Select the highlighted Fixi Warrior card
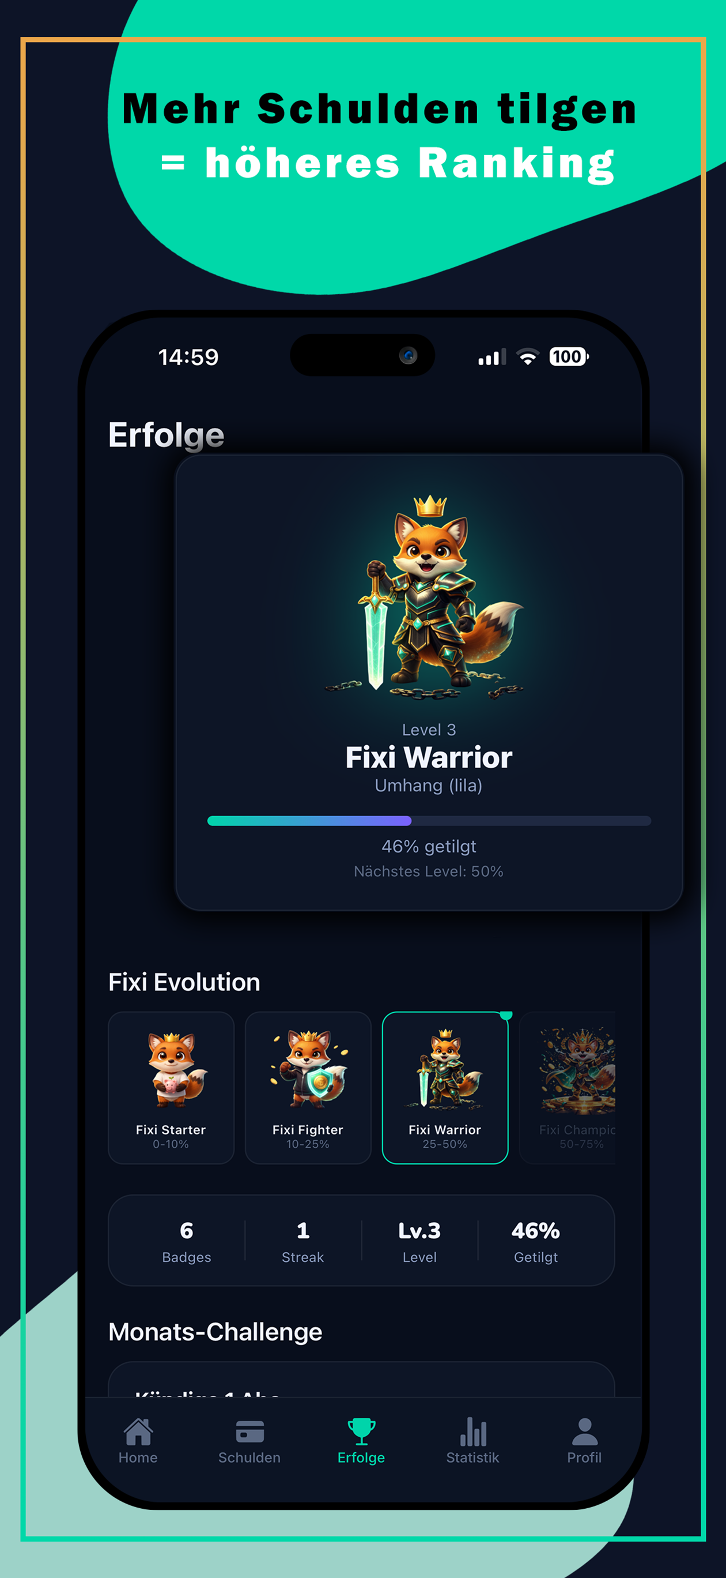 coord(445,1087)
